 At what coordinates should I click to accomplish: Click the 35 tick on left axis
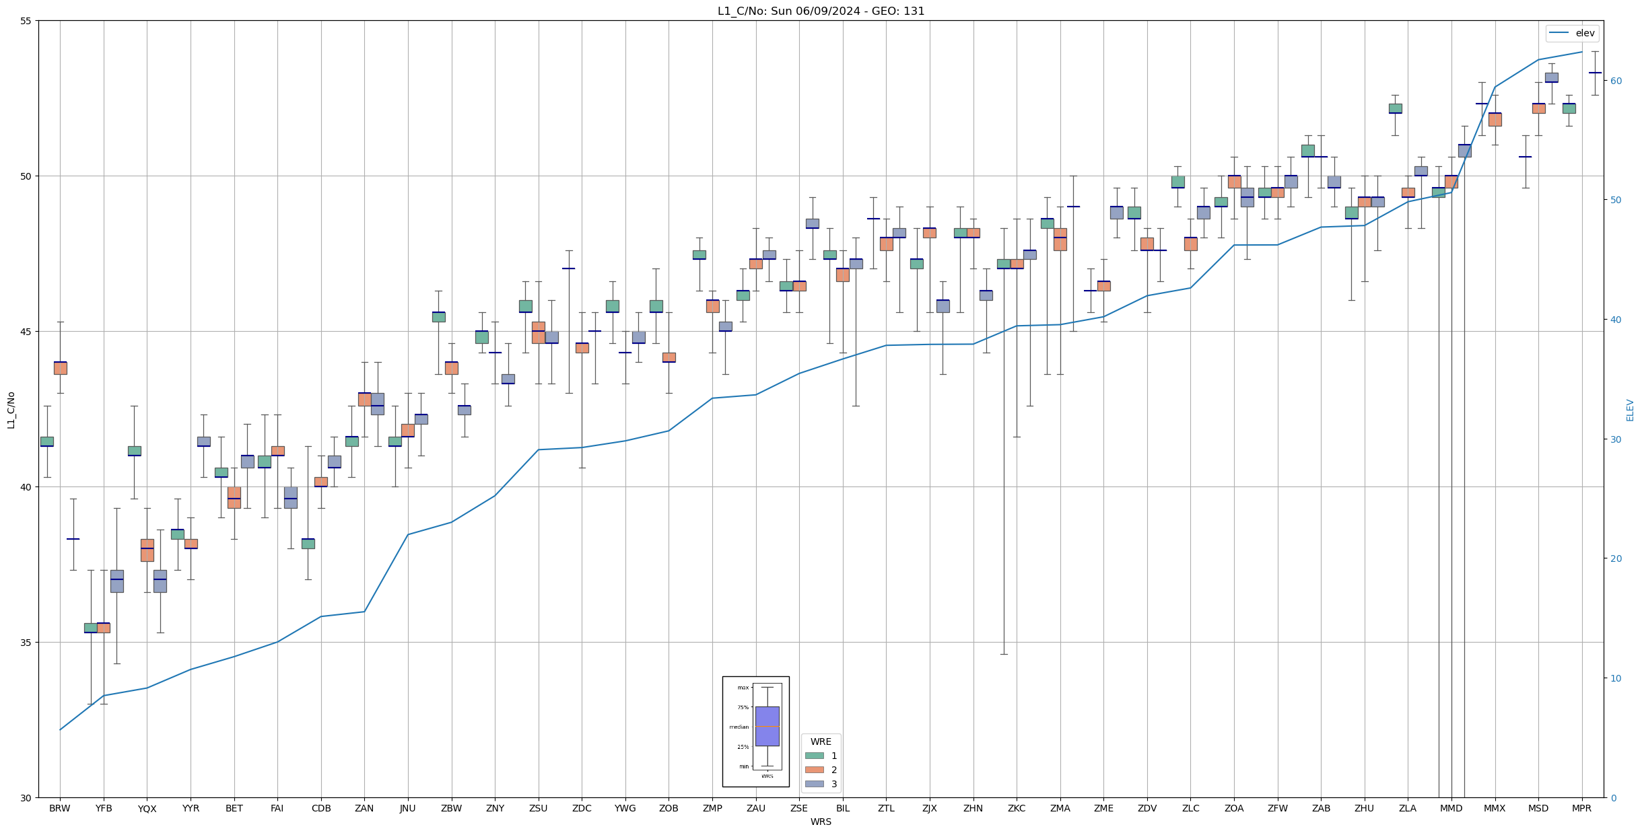coord(27,643)
